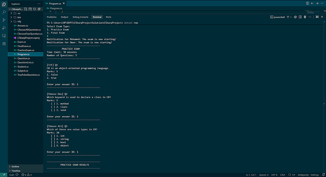Viewport: 326px width, 177px height.
Task: Kill the terminal with trash icon
Action: tap(305, 17)
